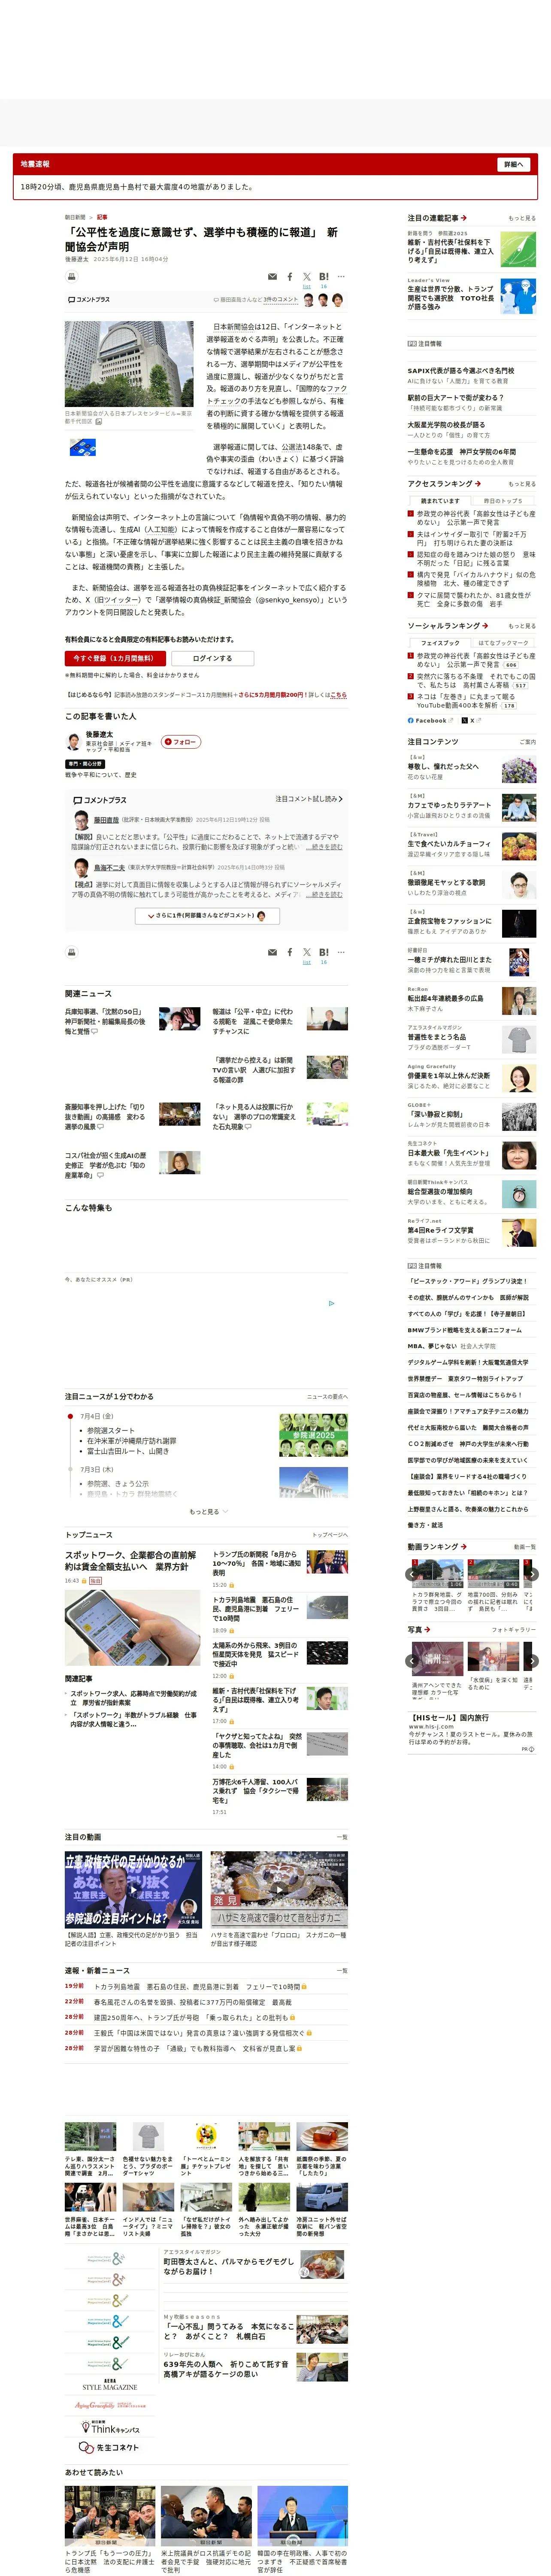Expand さらに1件 more comments button

(x=207, y=916)
